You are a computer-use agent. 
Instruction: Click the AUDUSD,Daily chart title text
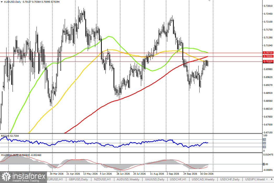[x=13, y=2]
